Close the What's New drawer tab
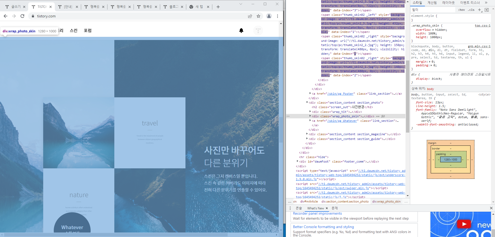Viewport: 495px width, 237px height. (x=327, y=208)
